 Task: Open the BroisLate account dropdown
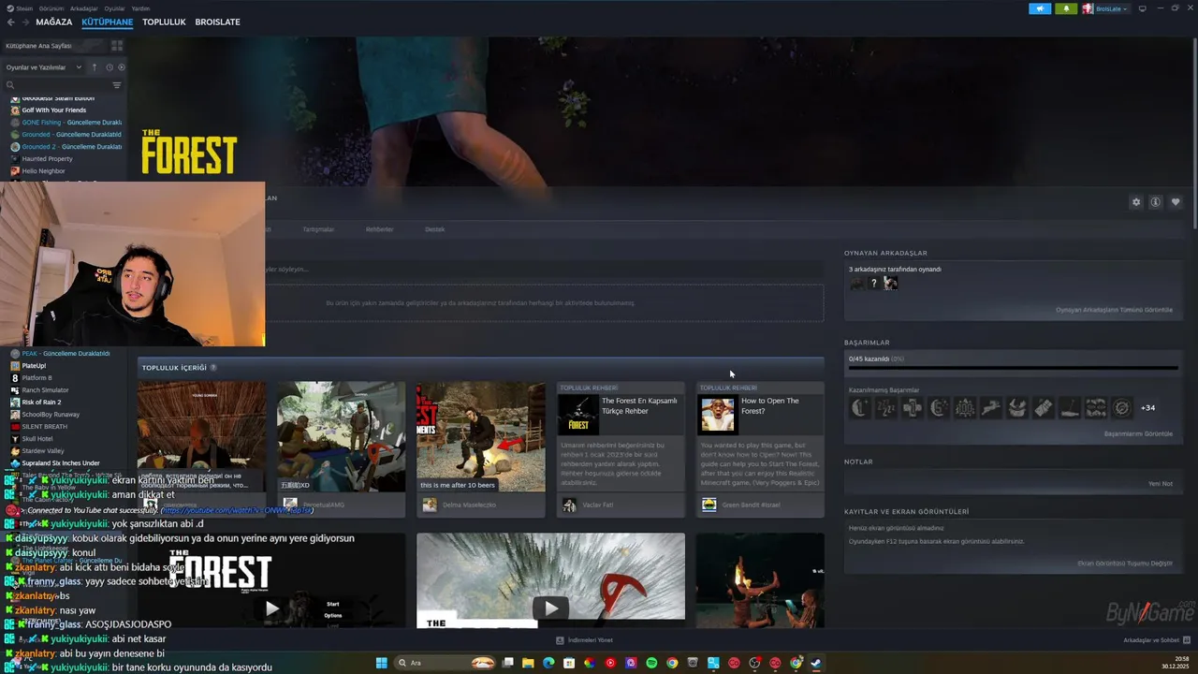point(1105,8)
